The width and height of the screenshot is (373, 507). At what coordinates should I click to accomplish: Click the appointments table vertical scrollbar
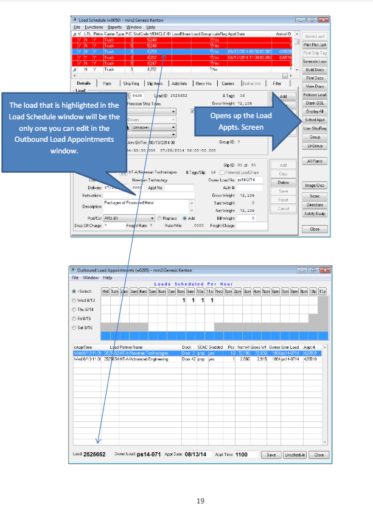[324, 394]
